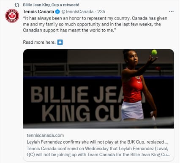Open the 23h tweet timestamp
180x163 pixels.
[101, 11]
